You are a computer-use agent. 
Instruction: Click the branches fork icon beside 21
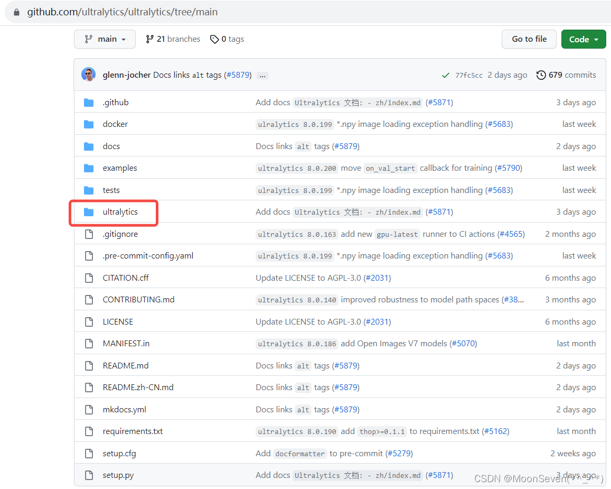(149, 39)
